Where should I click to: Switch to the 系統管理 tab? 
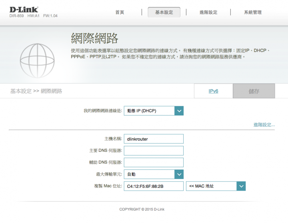coord(253,12)
